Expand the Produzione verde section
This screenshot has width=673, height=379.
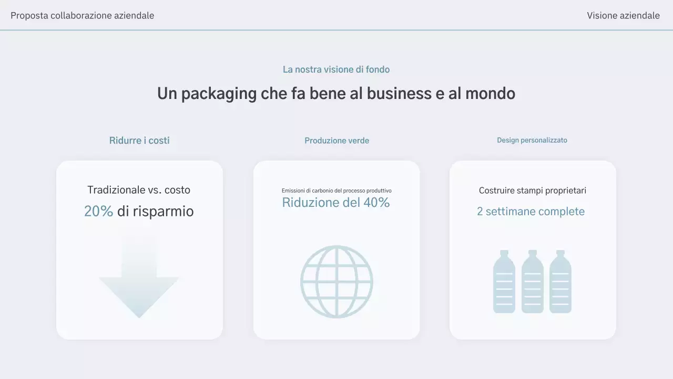pyautogui.click(x=336, y=140)
